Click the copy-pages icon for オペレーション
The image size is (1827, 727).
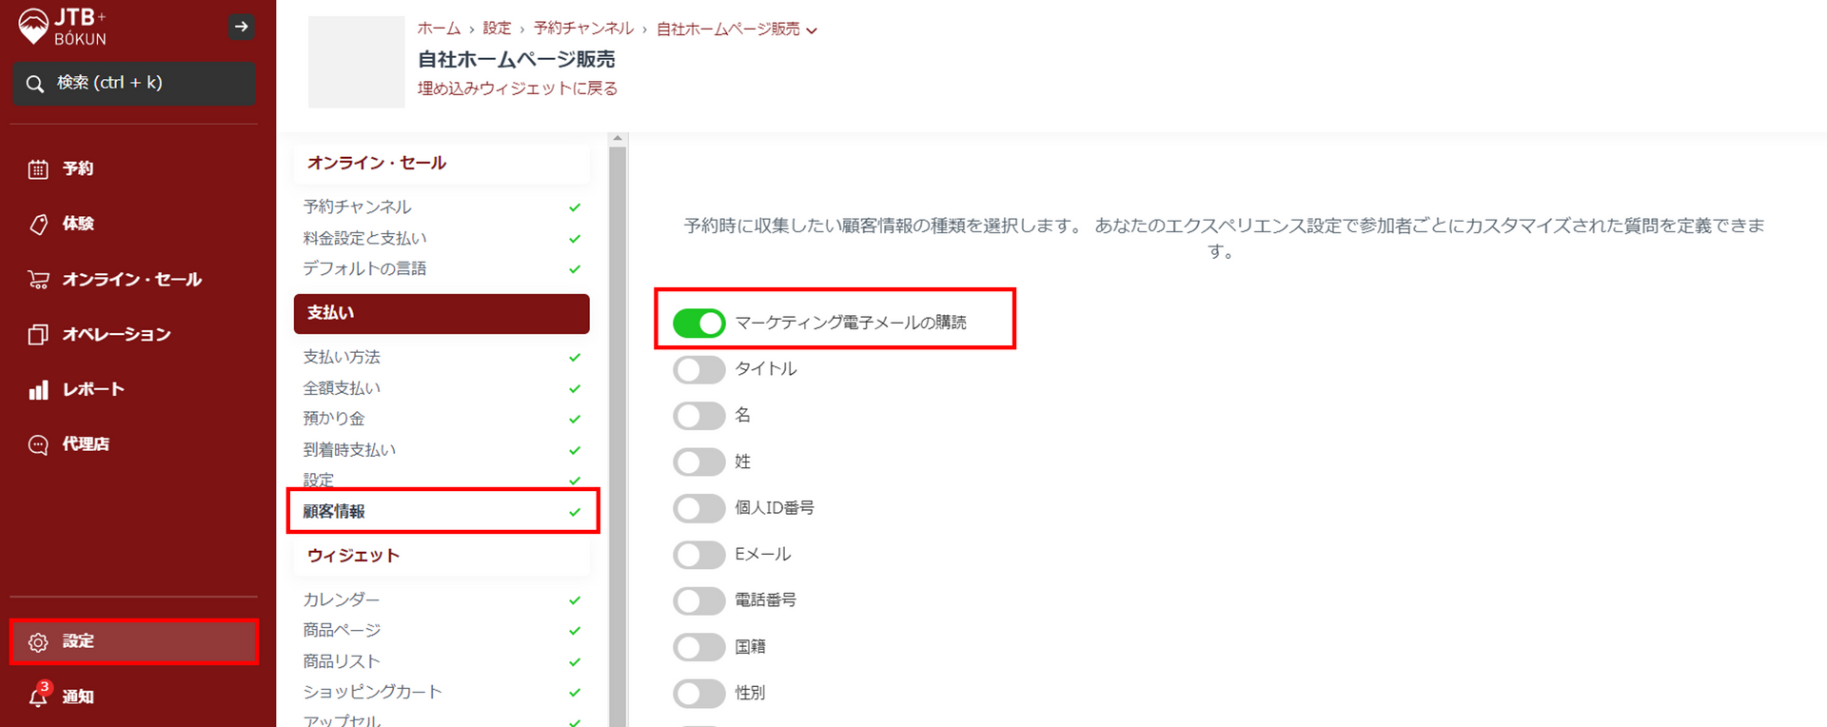pos(38,335)
